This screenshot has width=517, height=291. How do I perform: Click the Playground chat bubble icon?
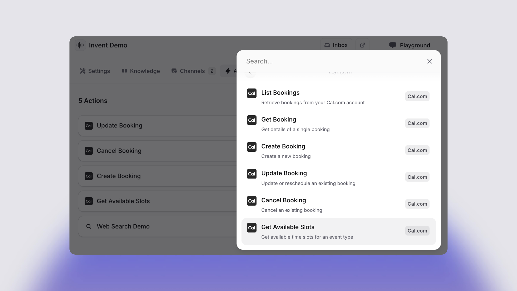pos(393,45)
